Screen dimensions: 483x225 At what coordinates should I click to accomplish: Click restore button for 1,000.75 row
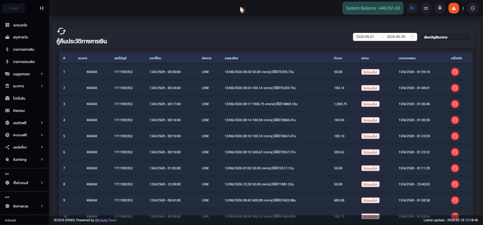pyautogui.click(x=455, y=104)
